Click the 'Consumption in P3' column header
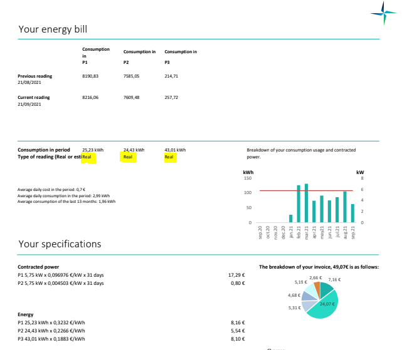This screenshot has width=402, height=350. 181,56
